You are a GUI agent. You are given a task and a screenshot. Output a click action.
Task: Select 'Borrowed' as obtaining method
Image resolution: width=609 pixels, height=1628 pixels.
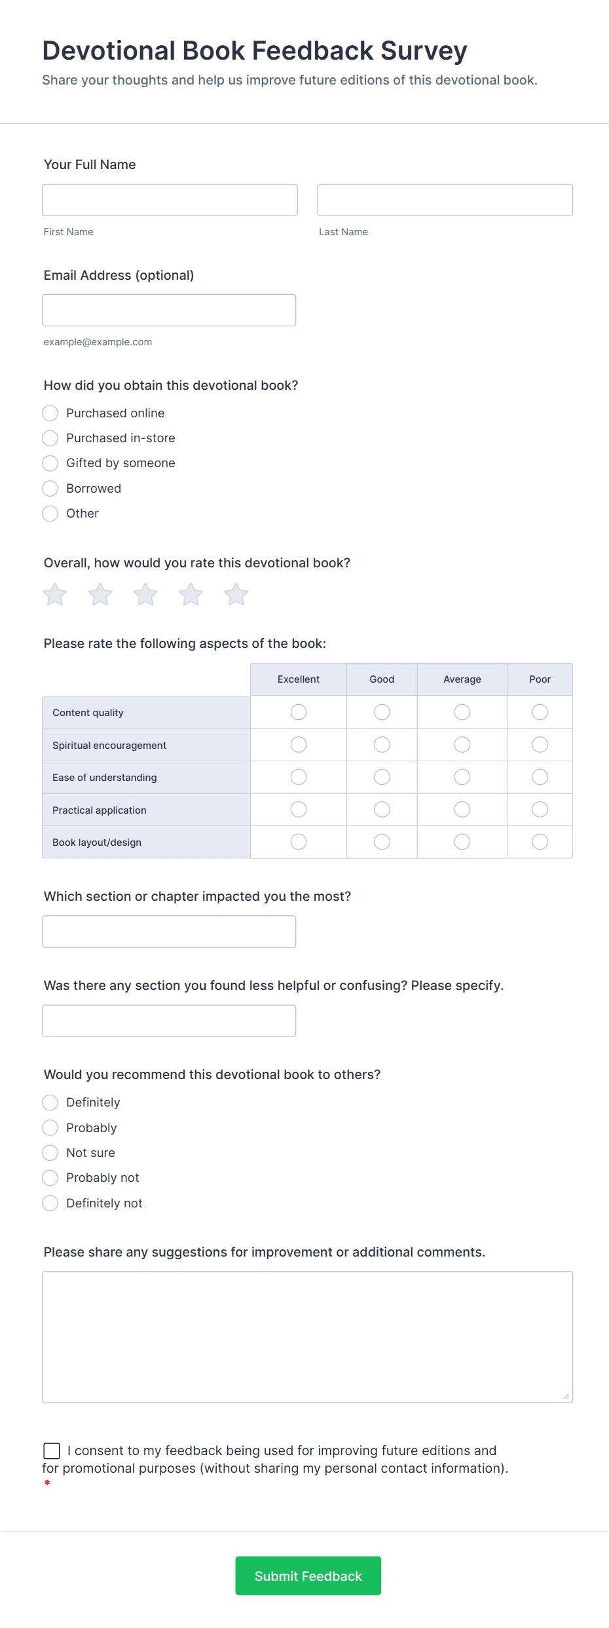coord(50,488)
